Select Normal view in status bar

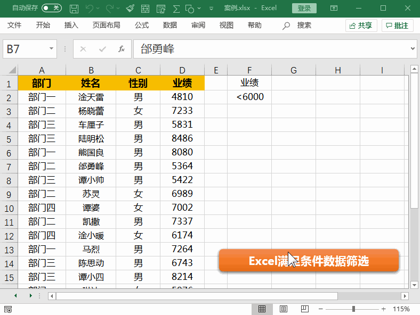click(262, 309)
